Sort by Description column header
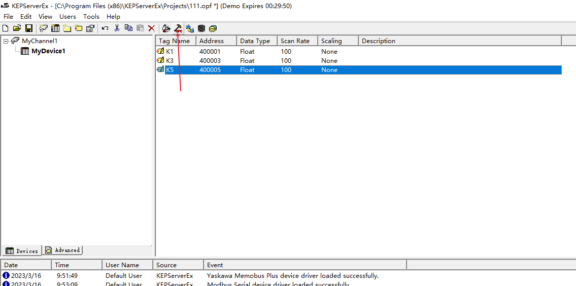The height and width of the screenshot is (286, 576). 460,41
